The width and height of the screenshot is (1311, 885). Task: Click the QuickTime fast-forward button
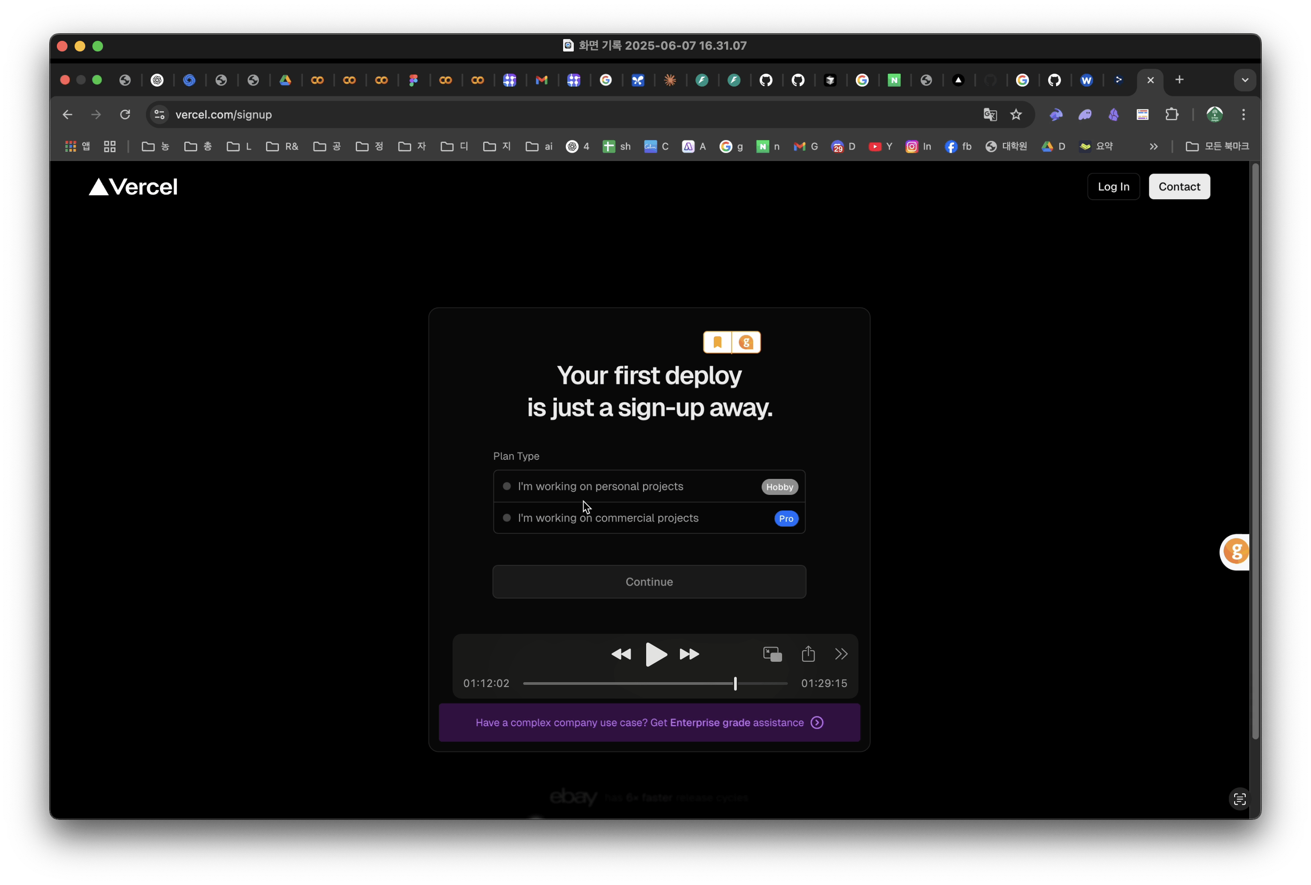[689, 654]
